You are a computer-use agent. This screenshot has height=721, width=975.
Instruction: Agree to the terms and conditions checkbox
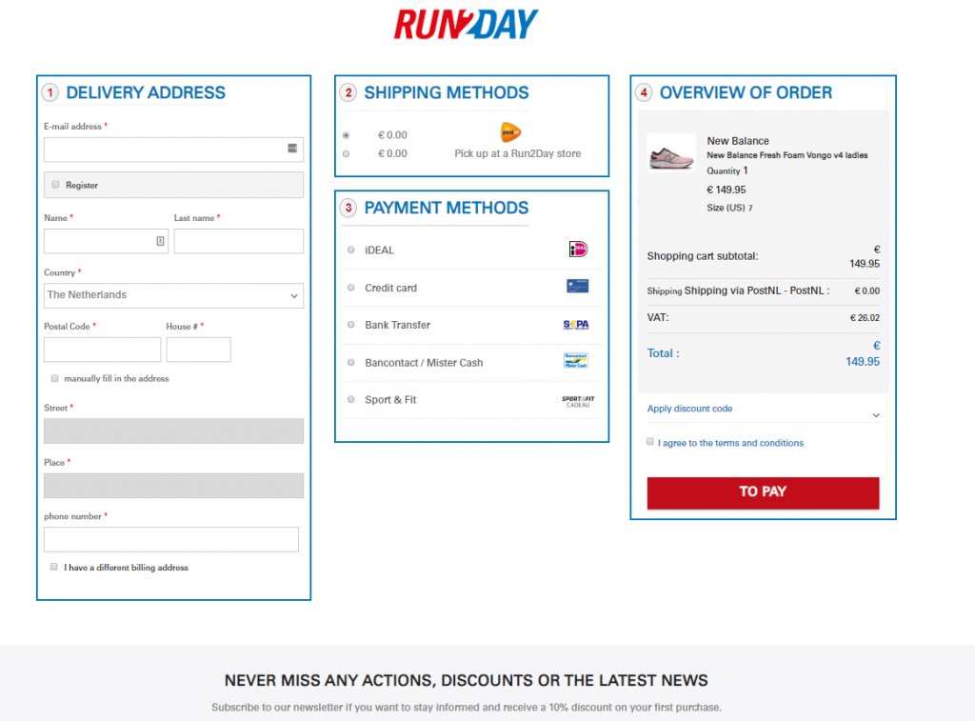point(650,442)
